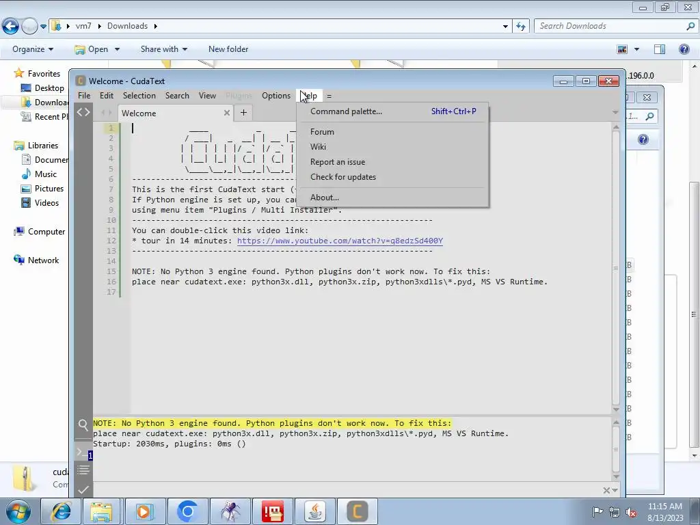Open Windows Explorer taskbar icon
This screenshot has height=525, width=700.
102,511
